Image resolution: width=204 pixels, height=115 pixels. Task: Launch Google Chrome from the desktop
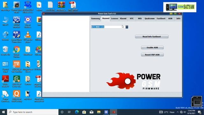tap(17, 52)
